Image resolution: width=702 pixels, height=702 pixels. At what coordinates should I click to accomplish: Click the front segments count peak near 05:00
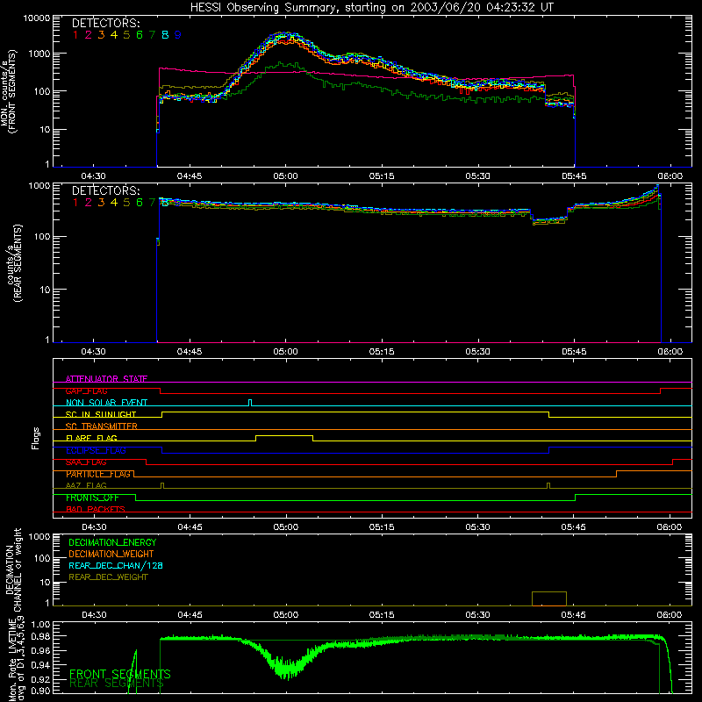coord(284,36)
